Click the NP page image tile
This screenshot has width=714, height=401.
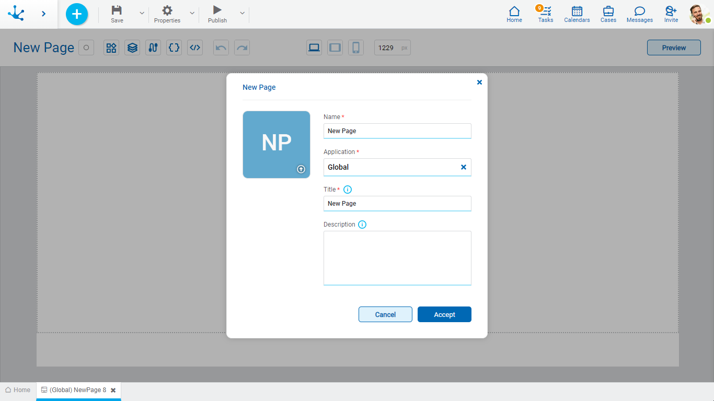click(277, 145)
